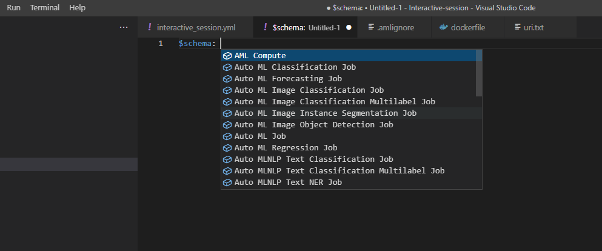Click cube icon beside MLNLP Text Classification Multilabel
This screenshot has height=251, width=602.
click(227, 171)
